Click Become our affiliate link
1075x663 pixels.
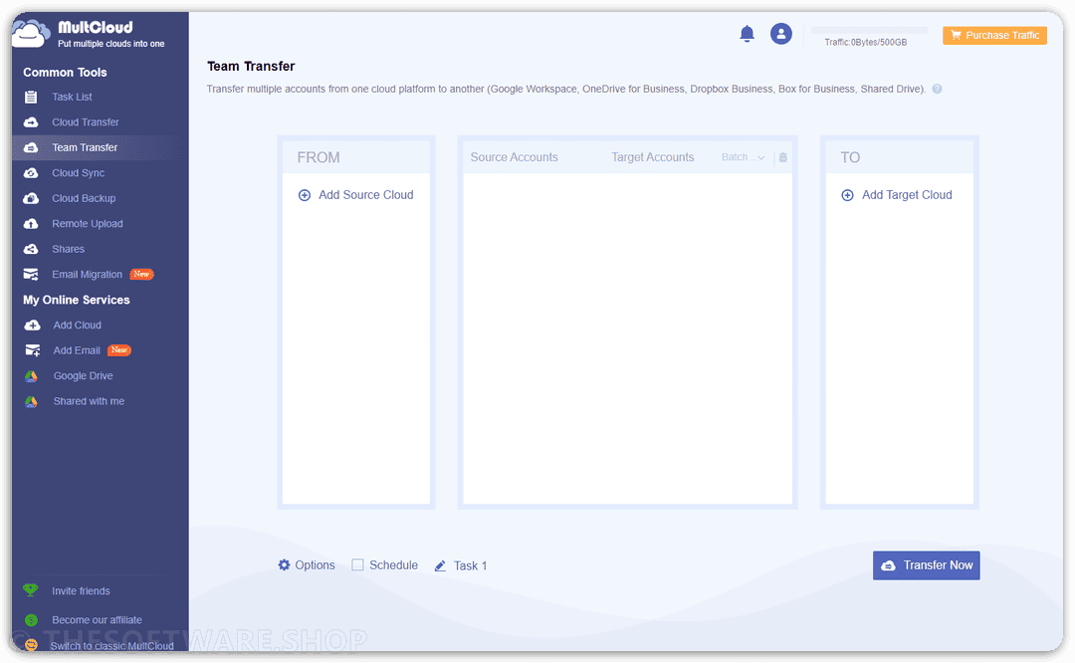coord(97,620)
